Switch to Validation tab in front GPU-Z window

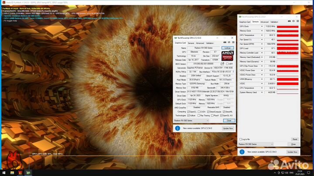point(210,43)
